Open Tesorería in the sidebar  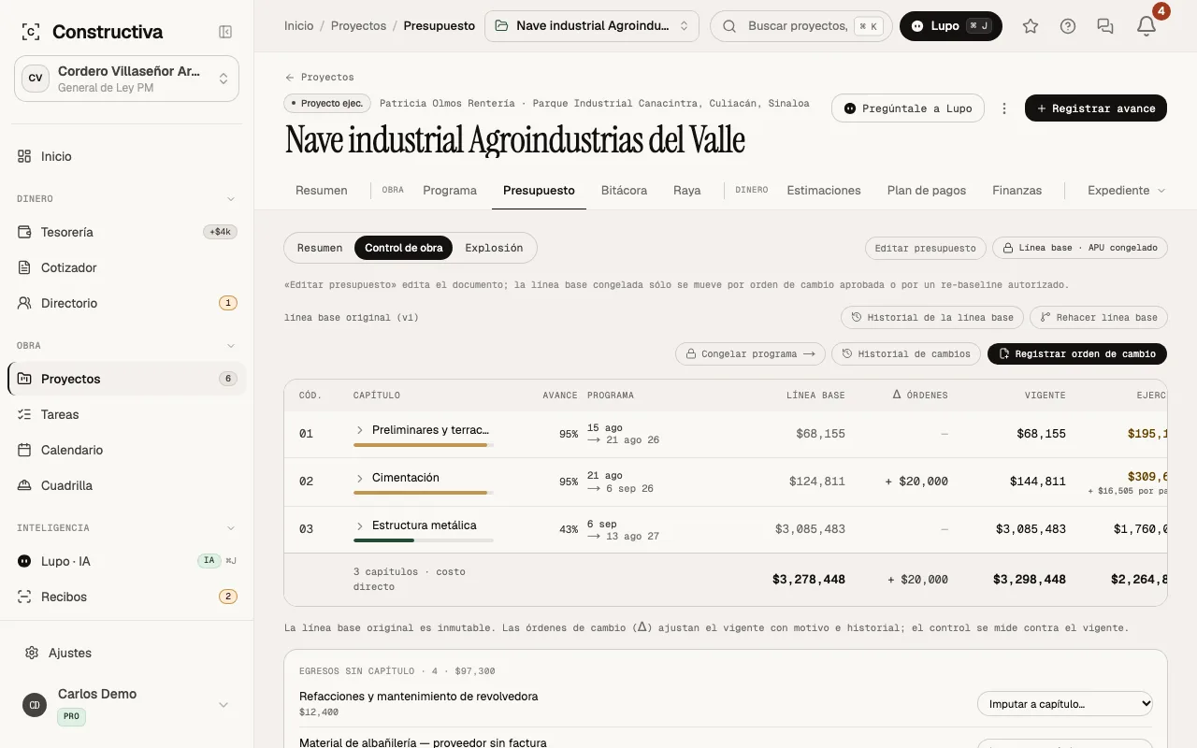126,232
